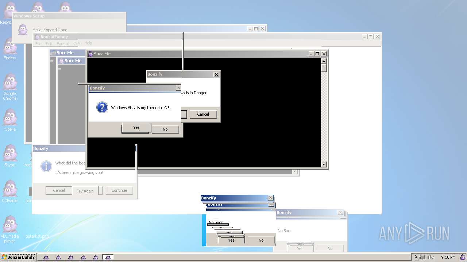Open the File menu in Bonzai Buhdy window
This screenshot has width=467, height=262.
tap(38, 44)
